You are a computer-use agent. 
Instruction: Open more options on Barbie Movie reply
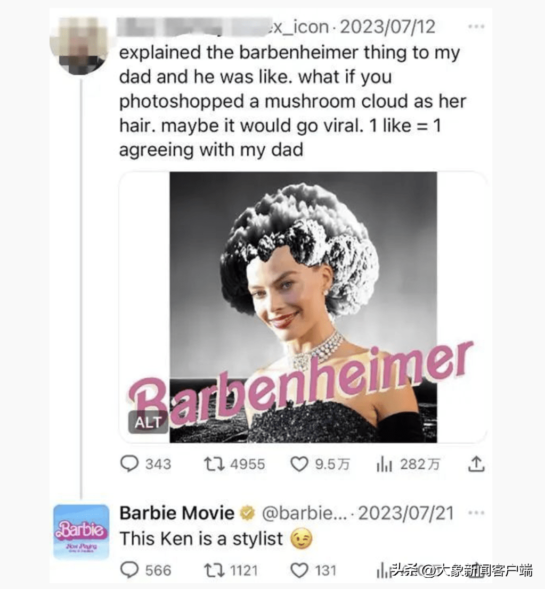pyautogui.click(x=476, y=512)
